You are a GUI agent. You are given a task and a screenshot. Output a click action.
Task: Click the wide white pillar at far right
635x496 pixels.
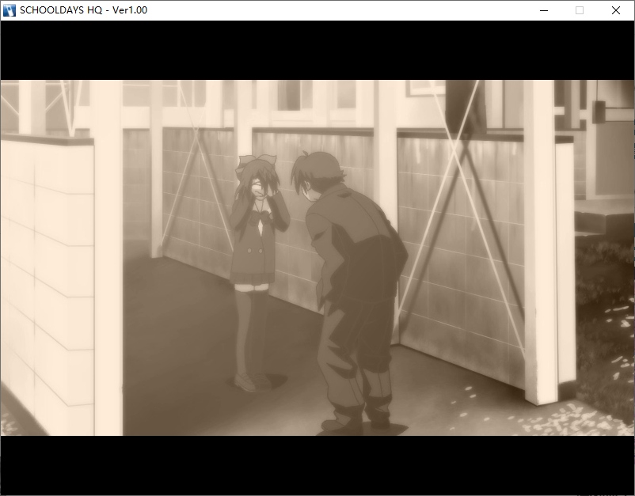tap(541, 237)
